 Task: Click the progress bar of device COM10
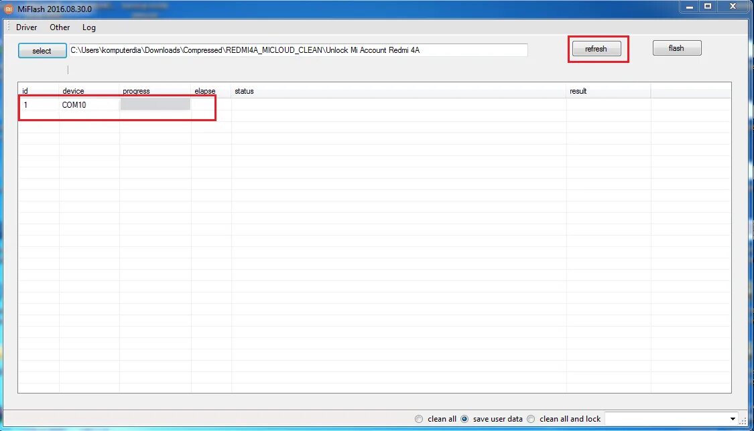pos(154,104)
